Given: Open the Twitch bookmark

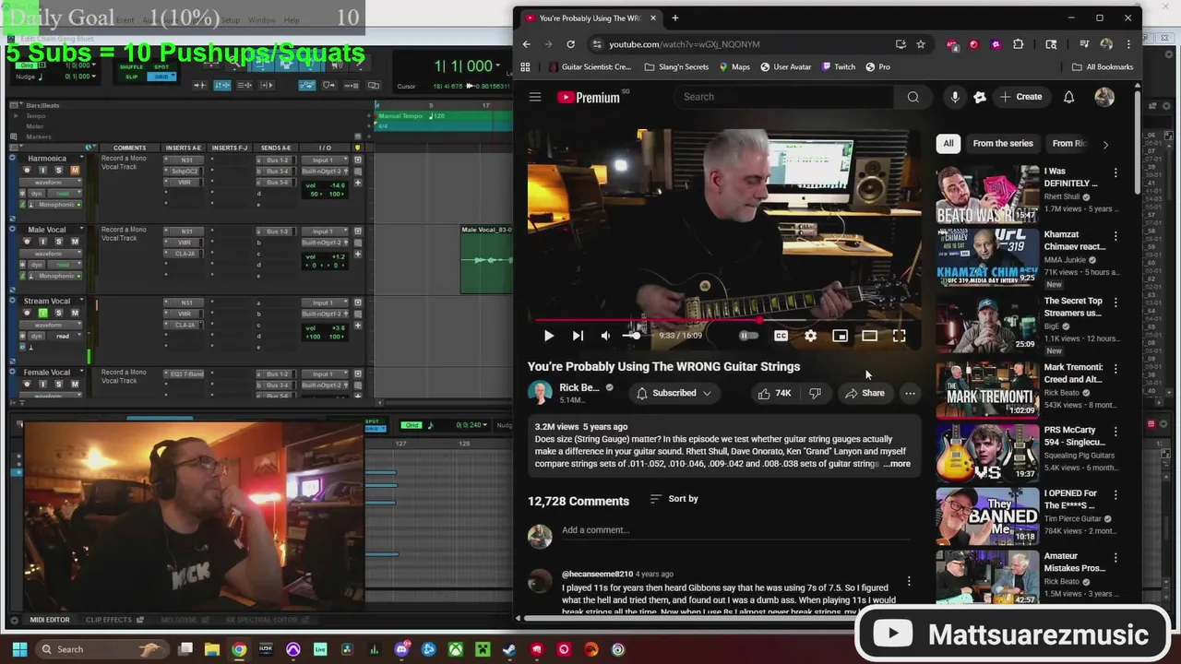Looking at the screenshot, I should click(x=838, y=66).
